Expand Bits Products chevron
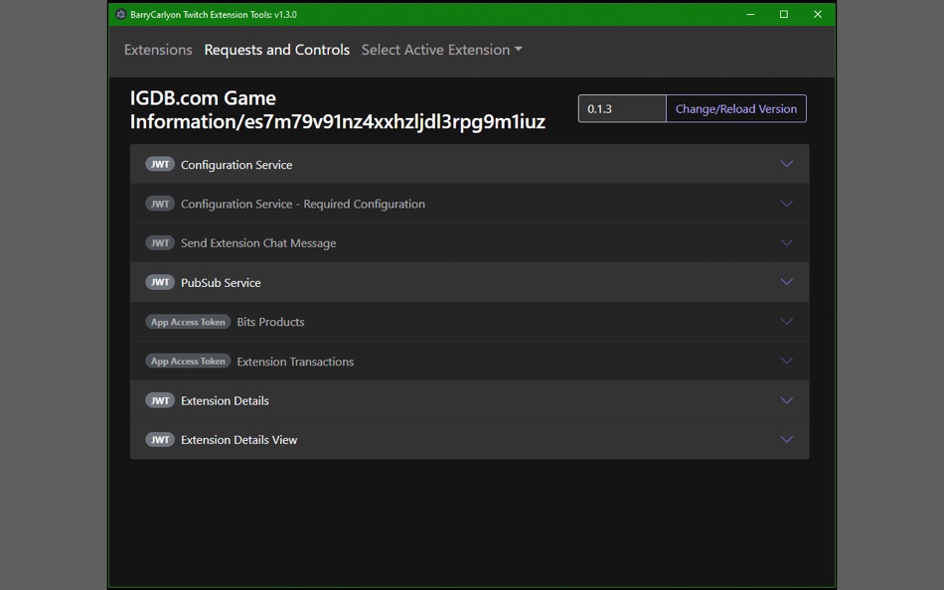This screenshot has width=944, height=590. pyautogui.click(x=786, y=322)
